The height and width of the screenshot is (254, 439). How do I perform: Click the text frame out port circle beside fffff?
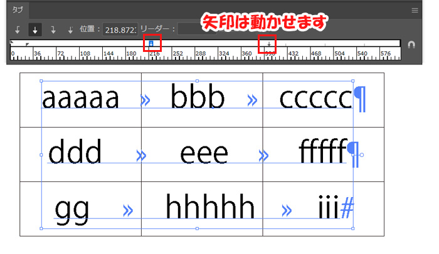[361, 155]
